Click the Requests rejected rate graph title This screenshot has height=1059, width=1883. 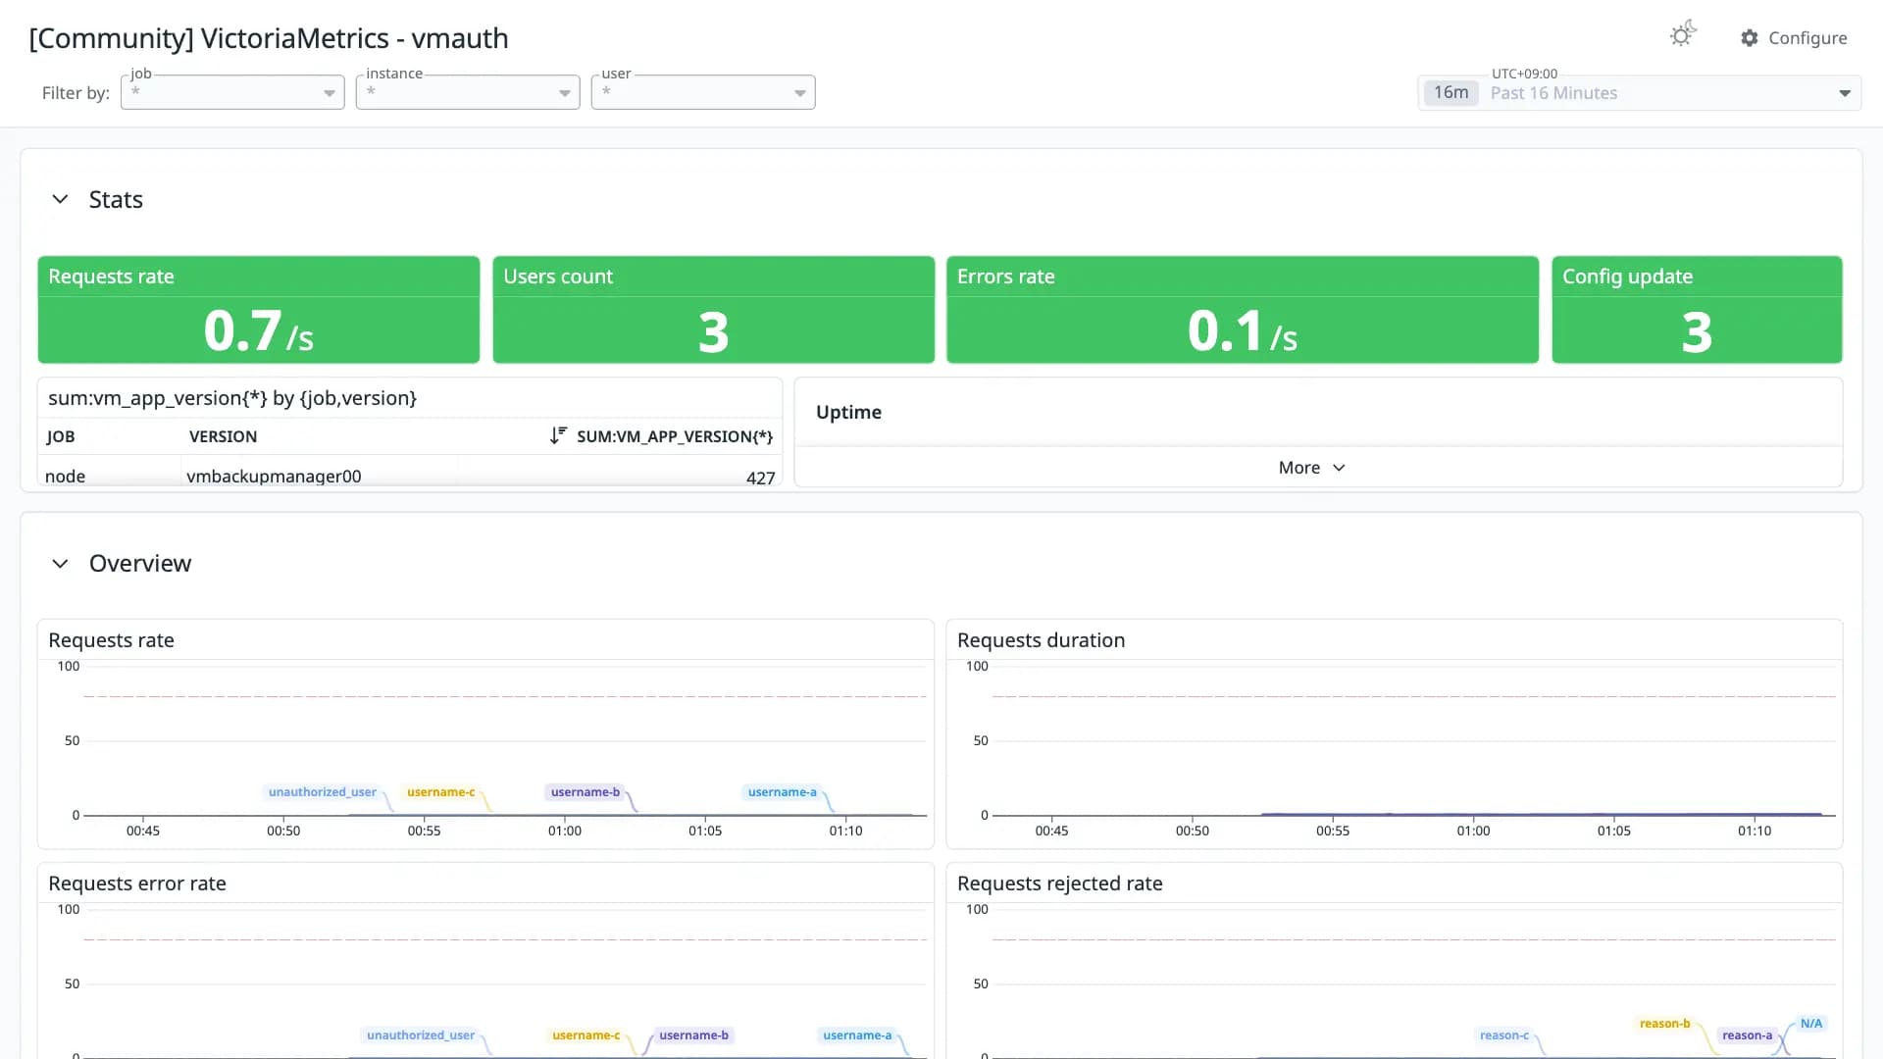pyautogui.click(x=1059, y=883)
